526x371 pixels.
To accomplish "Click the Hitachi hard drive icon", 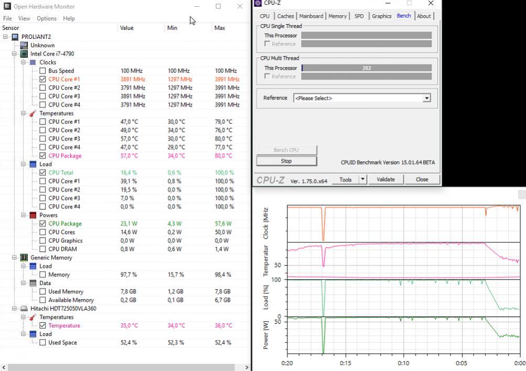I will [24, 309].
